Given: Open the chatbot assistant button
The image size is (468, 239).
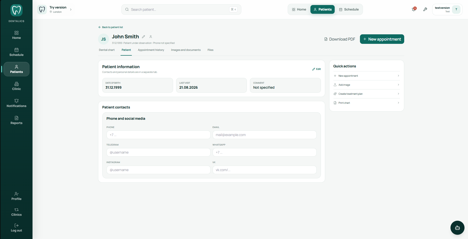Looking at the screenshot, I should (457, 228).
